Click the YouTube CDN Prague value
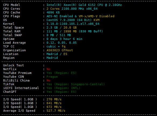This screenshot has width=157, height=116. pos(52,77)
